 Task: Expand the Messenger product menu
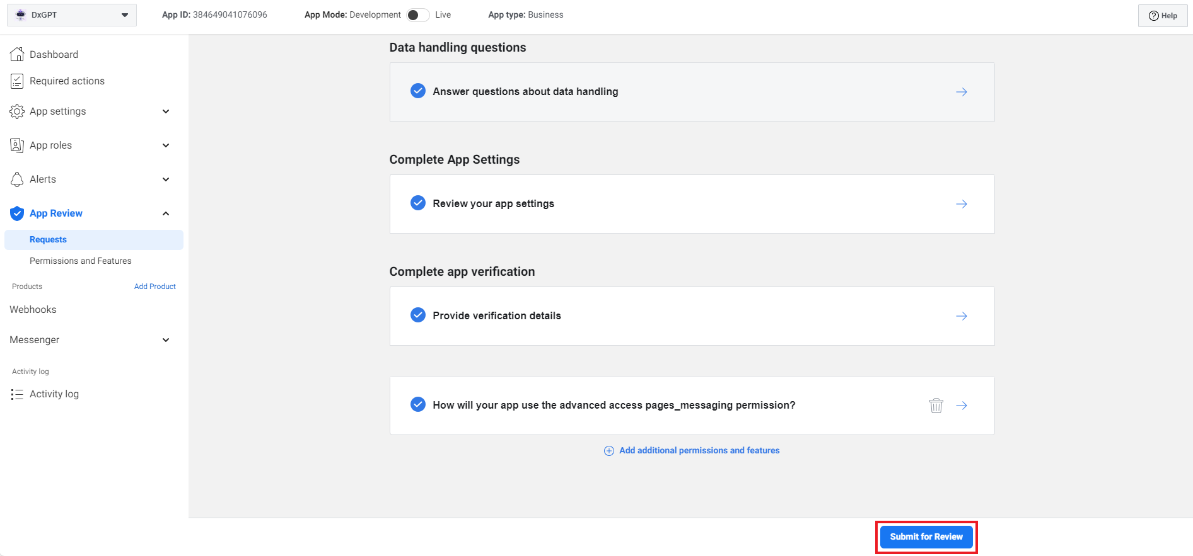pyautogui.click(x=166, y=340)
